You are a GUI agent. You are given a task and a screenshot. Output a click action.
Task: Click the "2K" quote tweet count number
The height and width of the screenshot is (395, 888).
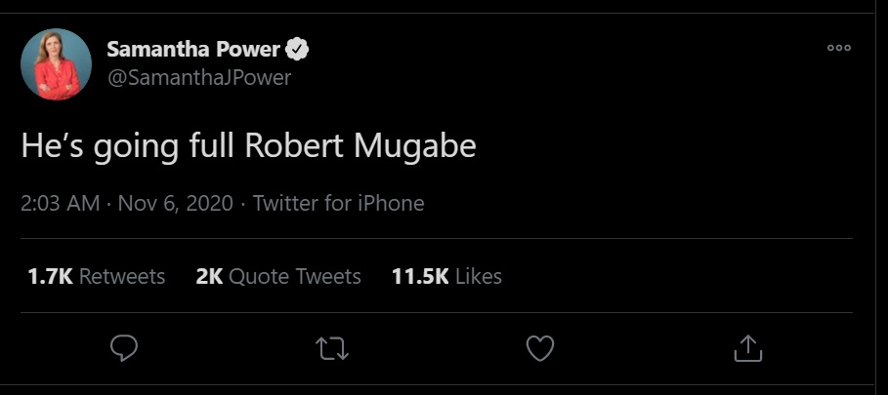209,276
